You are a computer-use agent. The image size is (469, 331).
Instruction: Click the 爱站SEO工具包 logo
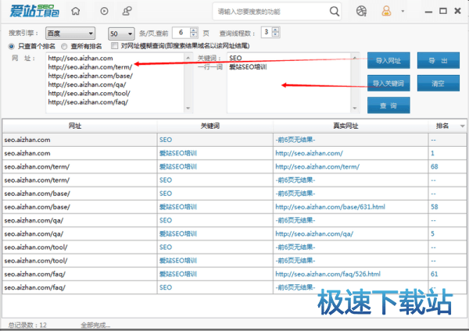click(x=34, y=12)
